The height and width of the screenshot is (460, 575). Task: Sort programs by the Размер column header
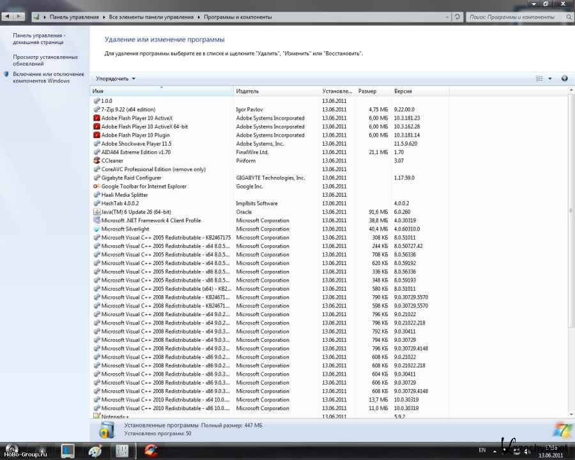(x=372, y=91)
